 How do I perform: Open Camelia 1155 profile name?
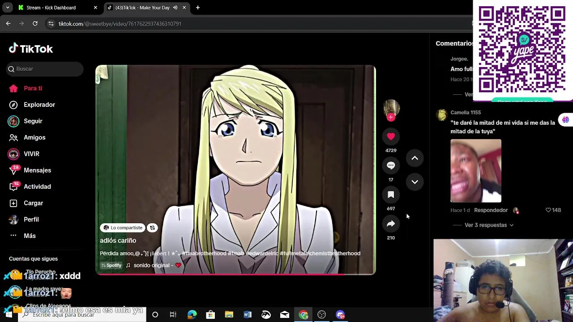point(466,112)
